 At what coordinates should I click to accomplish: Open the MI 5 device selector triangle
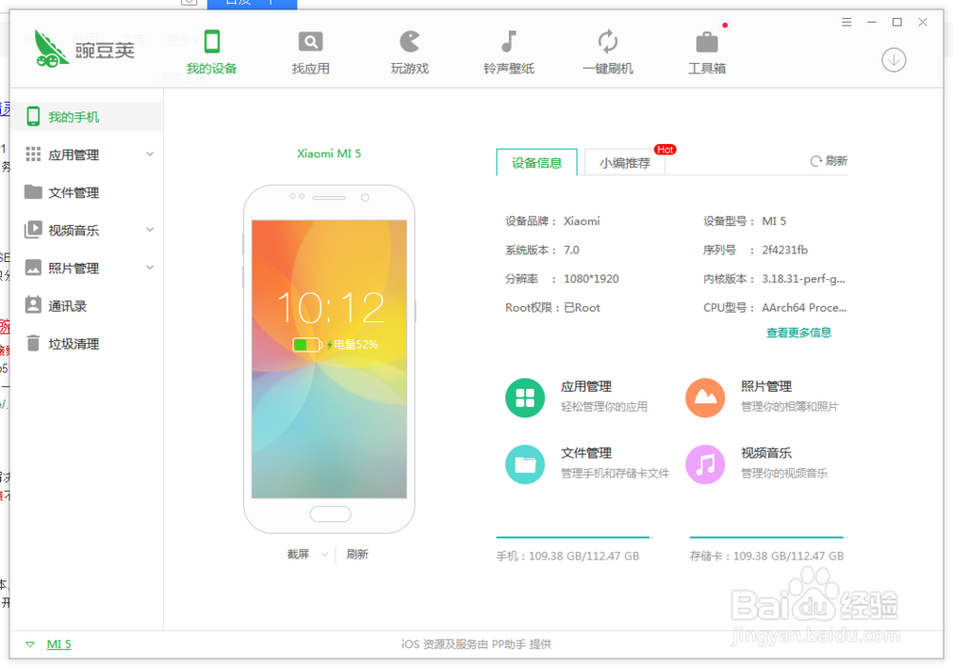point(30,644)
